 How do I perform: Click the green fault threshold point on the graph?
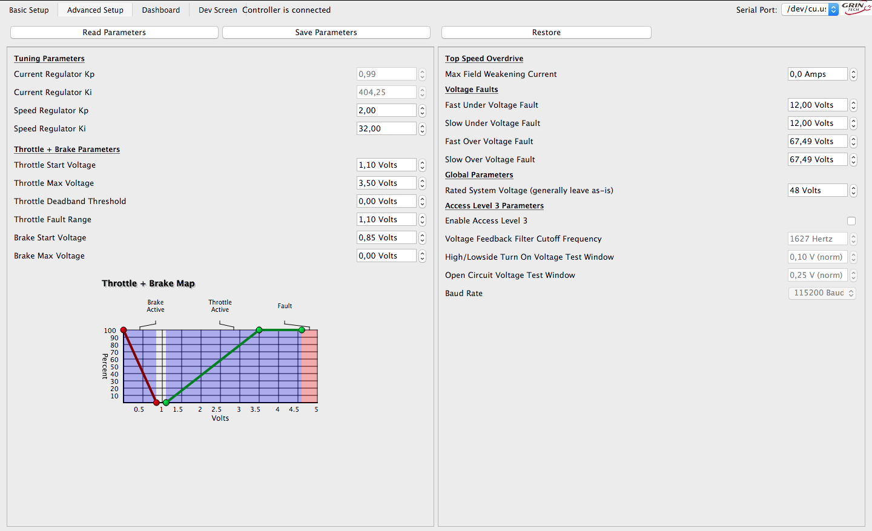(x=302, y=330)
